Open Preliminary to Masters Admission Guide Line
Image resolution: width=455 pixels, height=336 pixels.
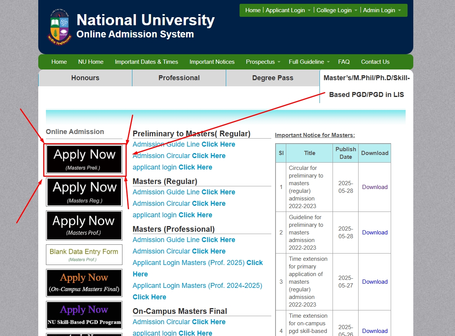pos(184,144)
